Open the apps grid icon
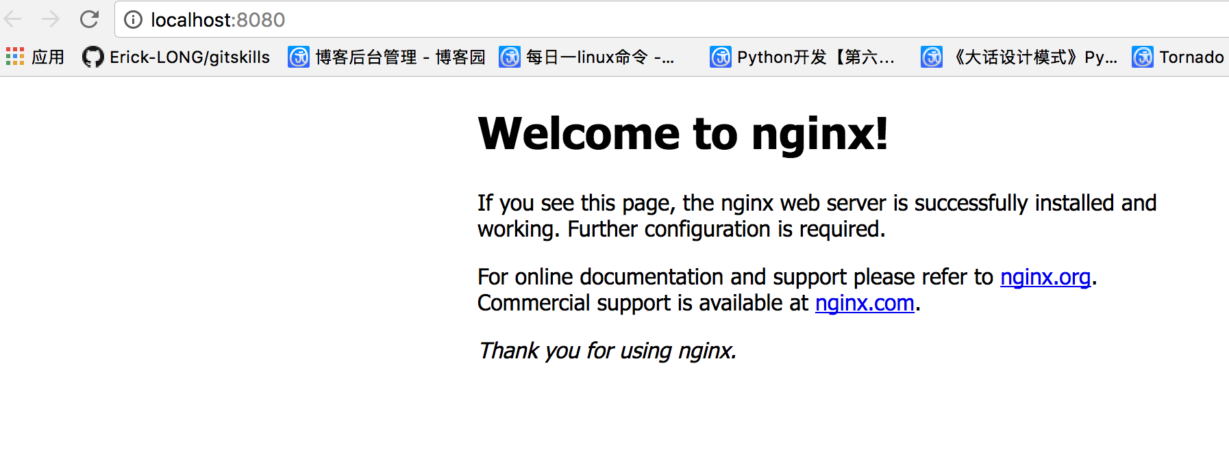This screenshot has width=1229, height=461. pos(15,56)
